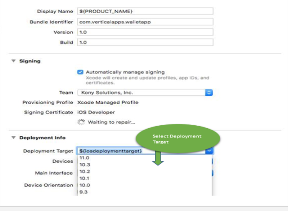This screenshot has height=211, width=288.
Task: Click the Deployment Target dropdown arrow button
Action: tap(209, 151)
